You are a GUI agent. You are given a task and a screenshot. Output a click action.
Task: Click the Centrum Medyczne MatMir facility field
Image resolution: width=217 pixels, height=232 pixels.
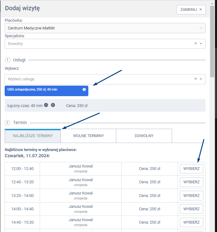(99, 28)
